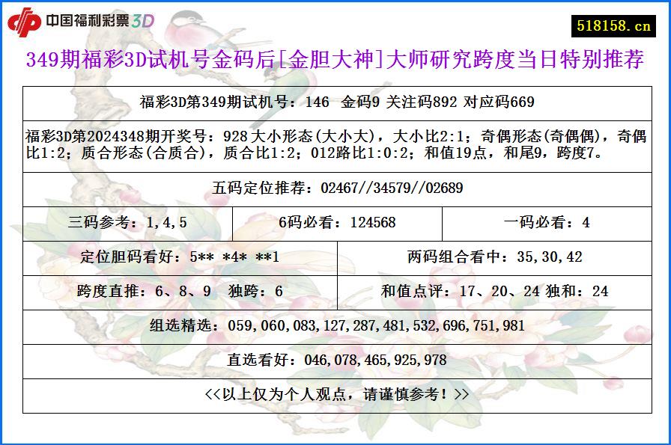Click the 两码组合看中 35,30,42 cell

click(498, 253)
